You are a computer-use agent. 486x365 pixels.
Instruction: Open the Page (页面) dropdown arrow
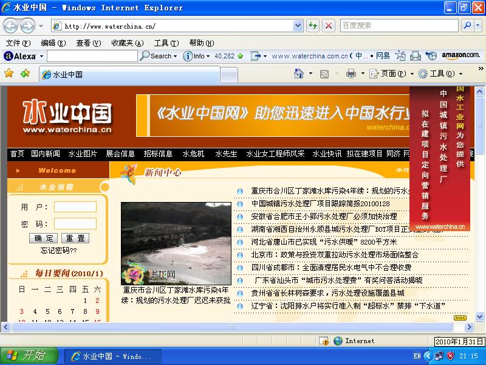point(412,74)
